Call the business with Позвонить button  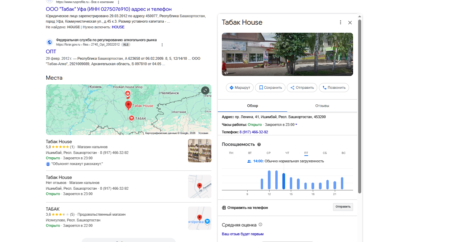(334, 88)
